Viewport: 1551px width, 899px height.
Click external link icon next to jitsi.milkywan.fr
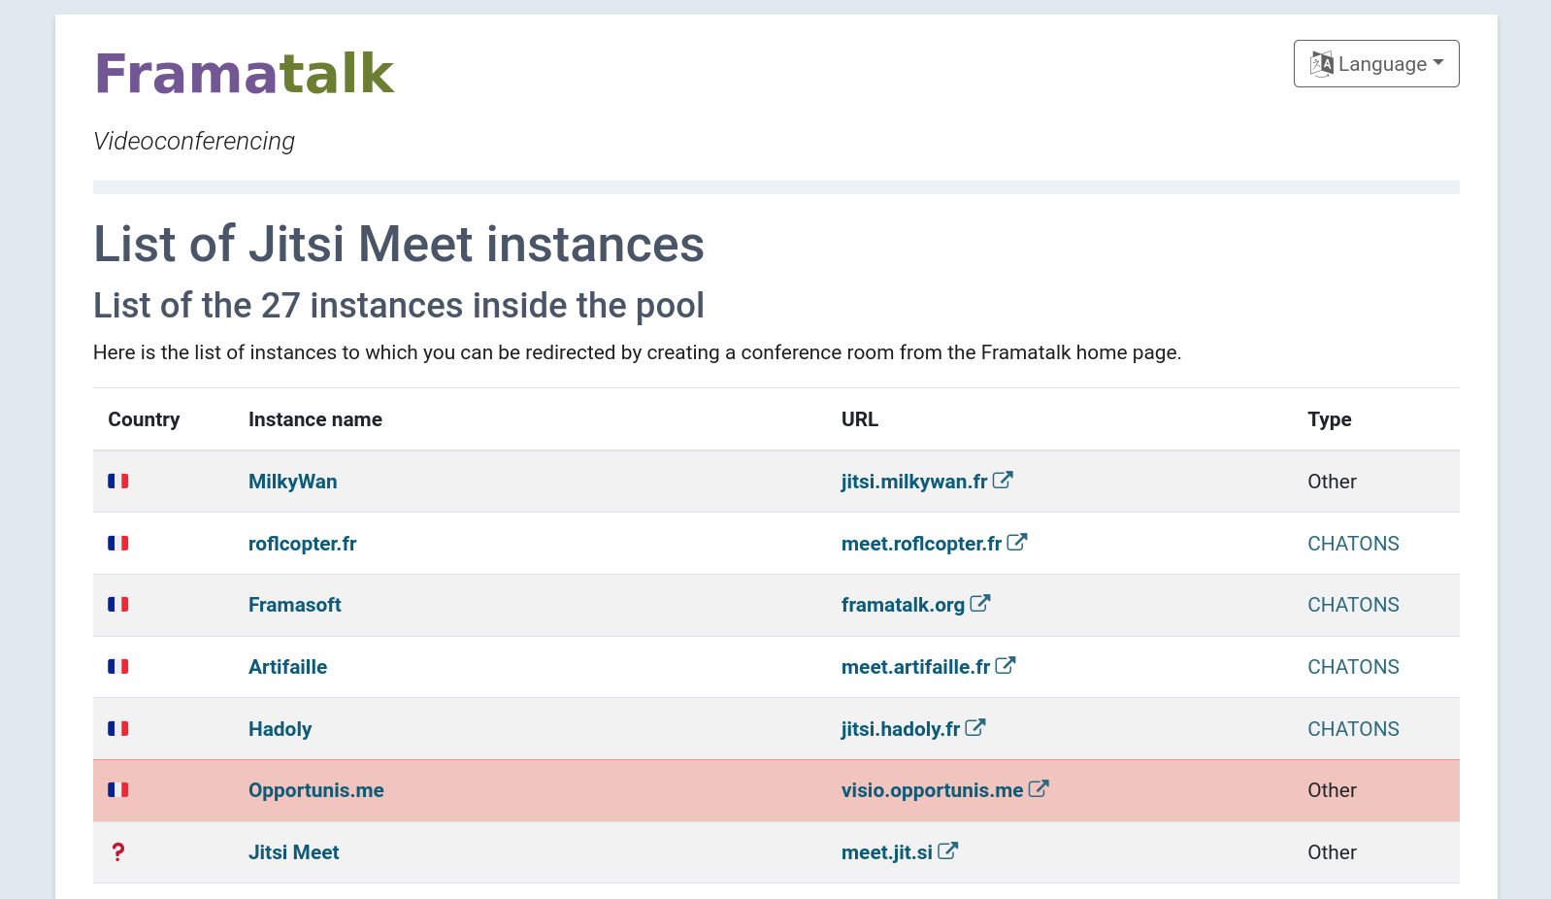(1003, 481)
